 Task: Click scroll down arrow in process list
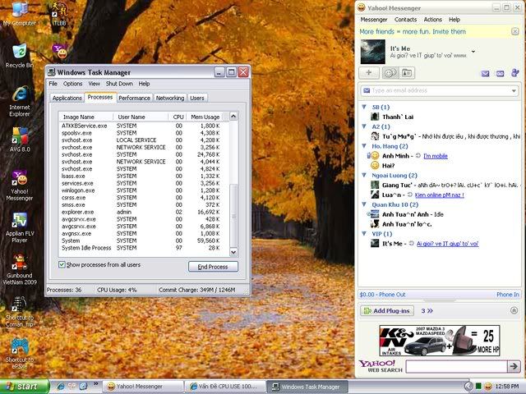(233, 252)
